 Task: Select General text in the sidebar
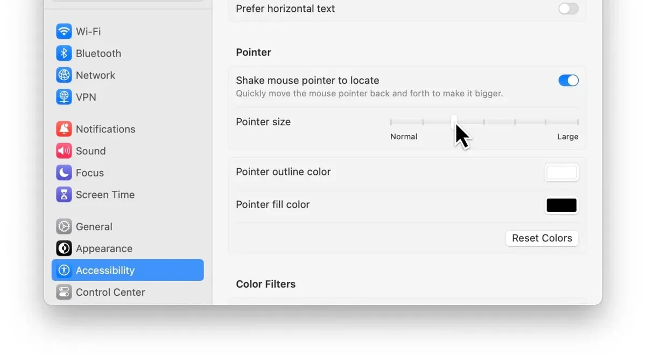(x=94, y=226)
